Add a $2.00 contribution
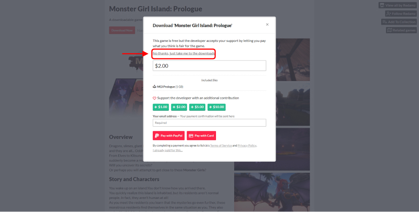Screen dimensions: 419x212 coord(179,107)
